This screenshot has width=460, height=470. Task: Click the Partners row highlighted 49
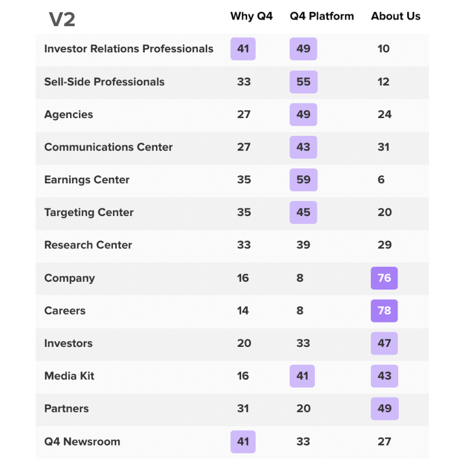tap(384, 409)
